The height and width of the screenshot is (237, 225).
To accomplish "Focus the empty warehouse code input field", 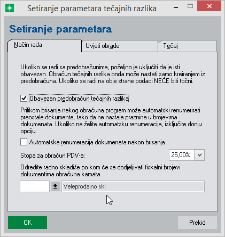I will [x=35, y=186].
